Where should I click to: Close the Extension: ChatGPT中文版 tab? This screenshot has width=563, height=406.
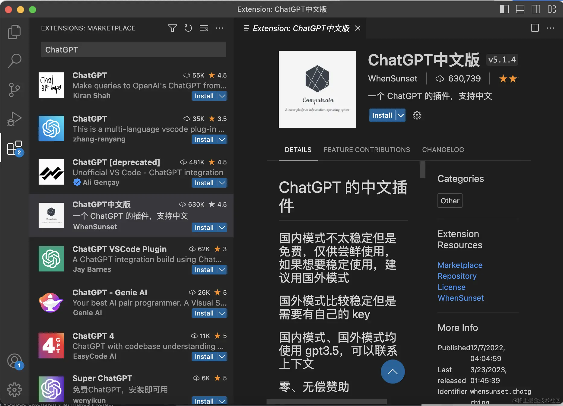coord(358,28)
